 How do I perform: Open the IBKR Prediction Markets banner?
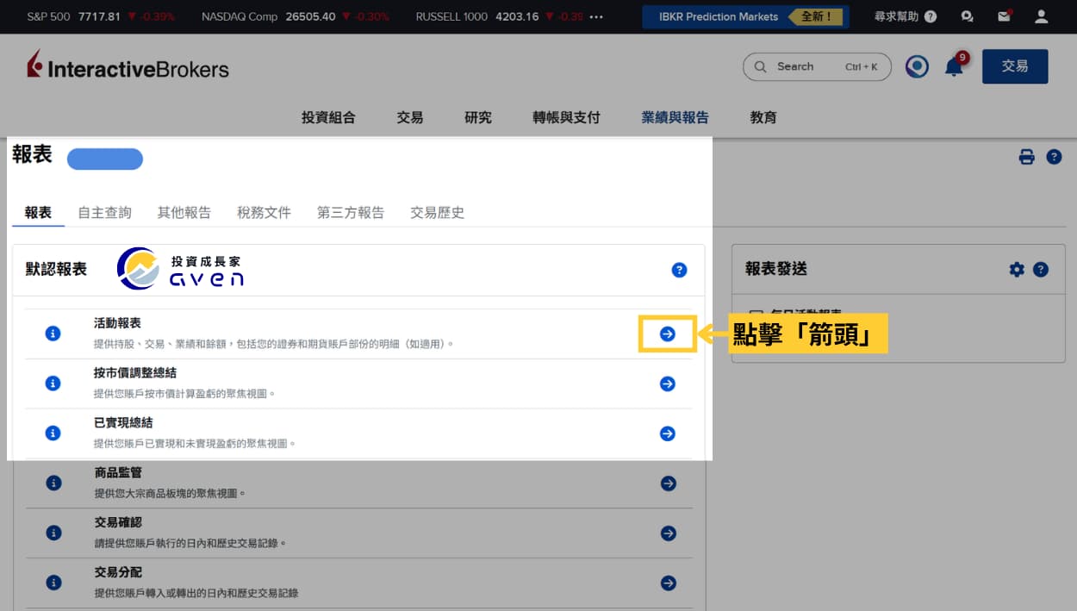pyautogui.click(x=745, y=16)
